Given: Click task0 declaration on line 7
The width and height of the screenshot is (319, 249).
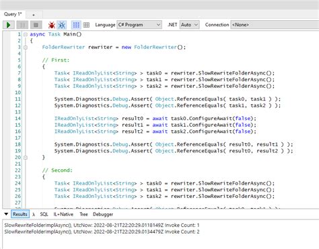Looking at the screenshot, I should pyautogui.click(x=164, y=73).
